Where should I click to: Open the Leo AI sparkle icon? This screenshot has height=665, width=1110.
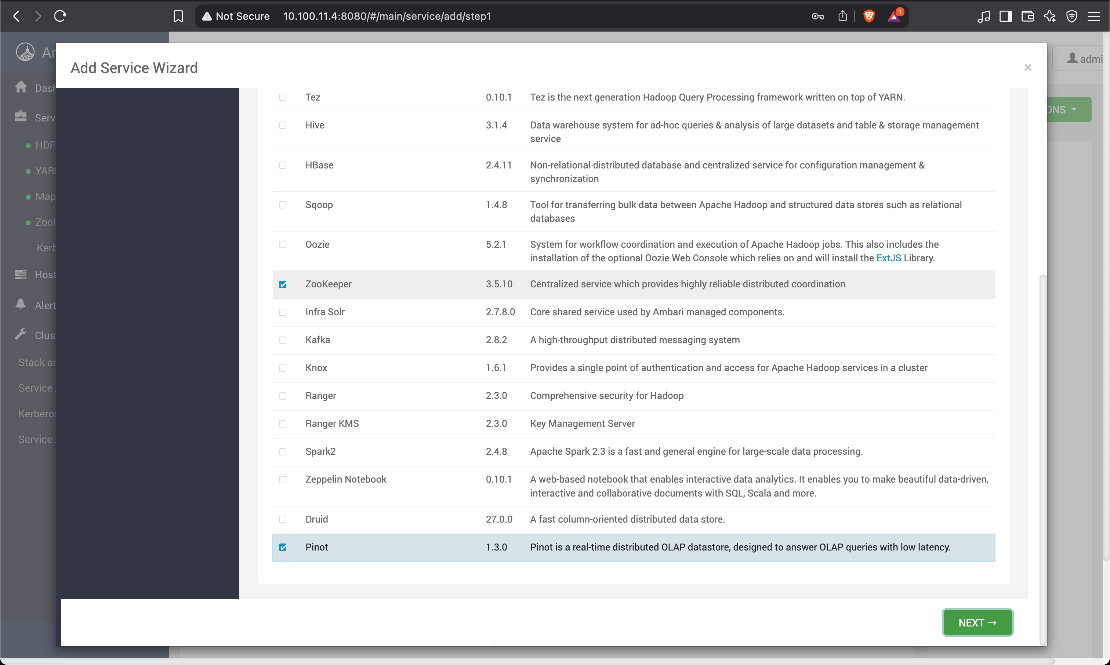pyautogui.click(x=1049, y=16)
